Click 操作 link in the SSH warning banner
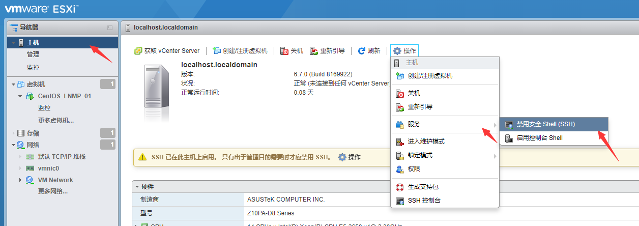This screenshot has width=639, height=226. tap(350, 157)
